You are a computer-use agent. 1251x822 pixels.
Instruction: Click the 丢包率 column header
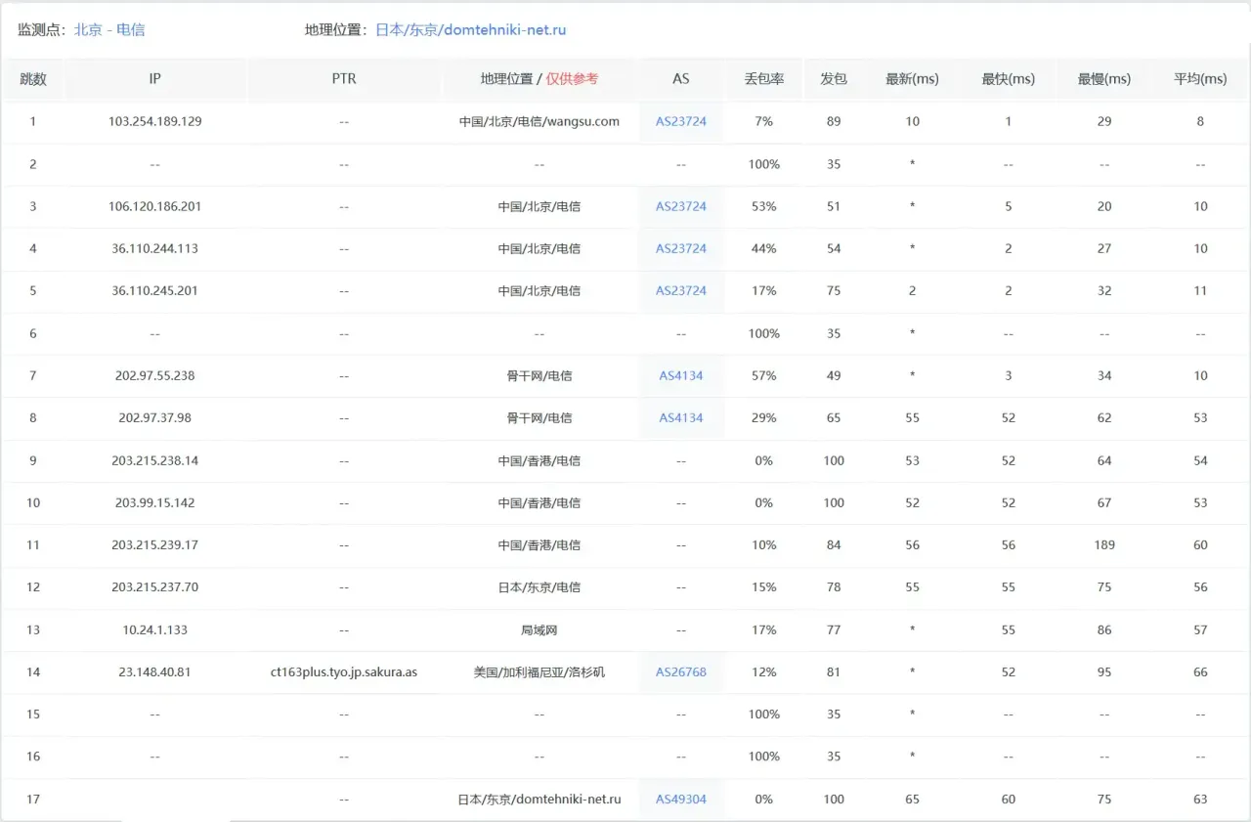click(763, 79)
